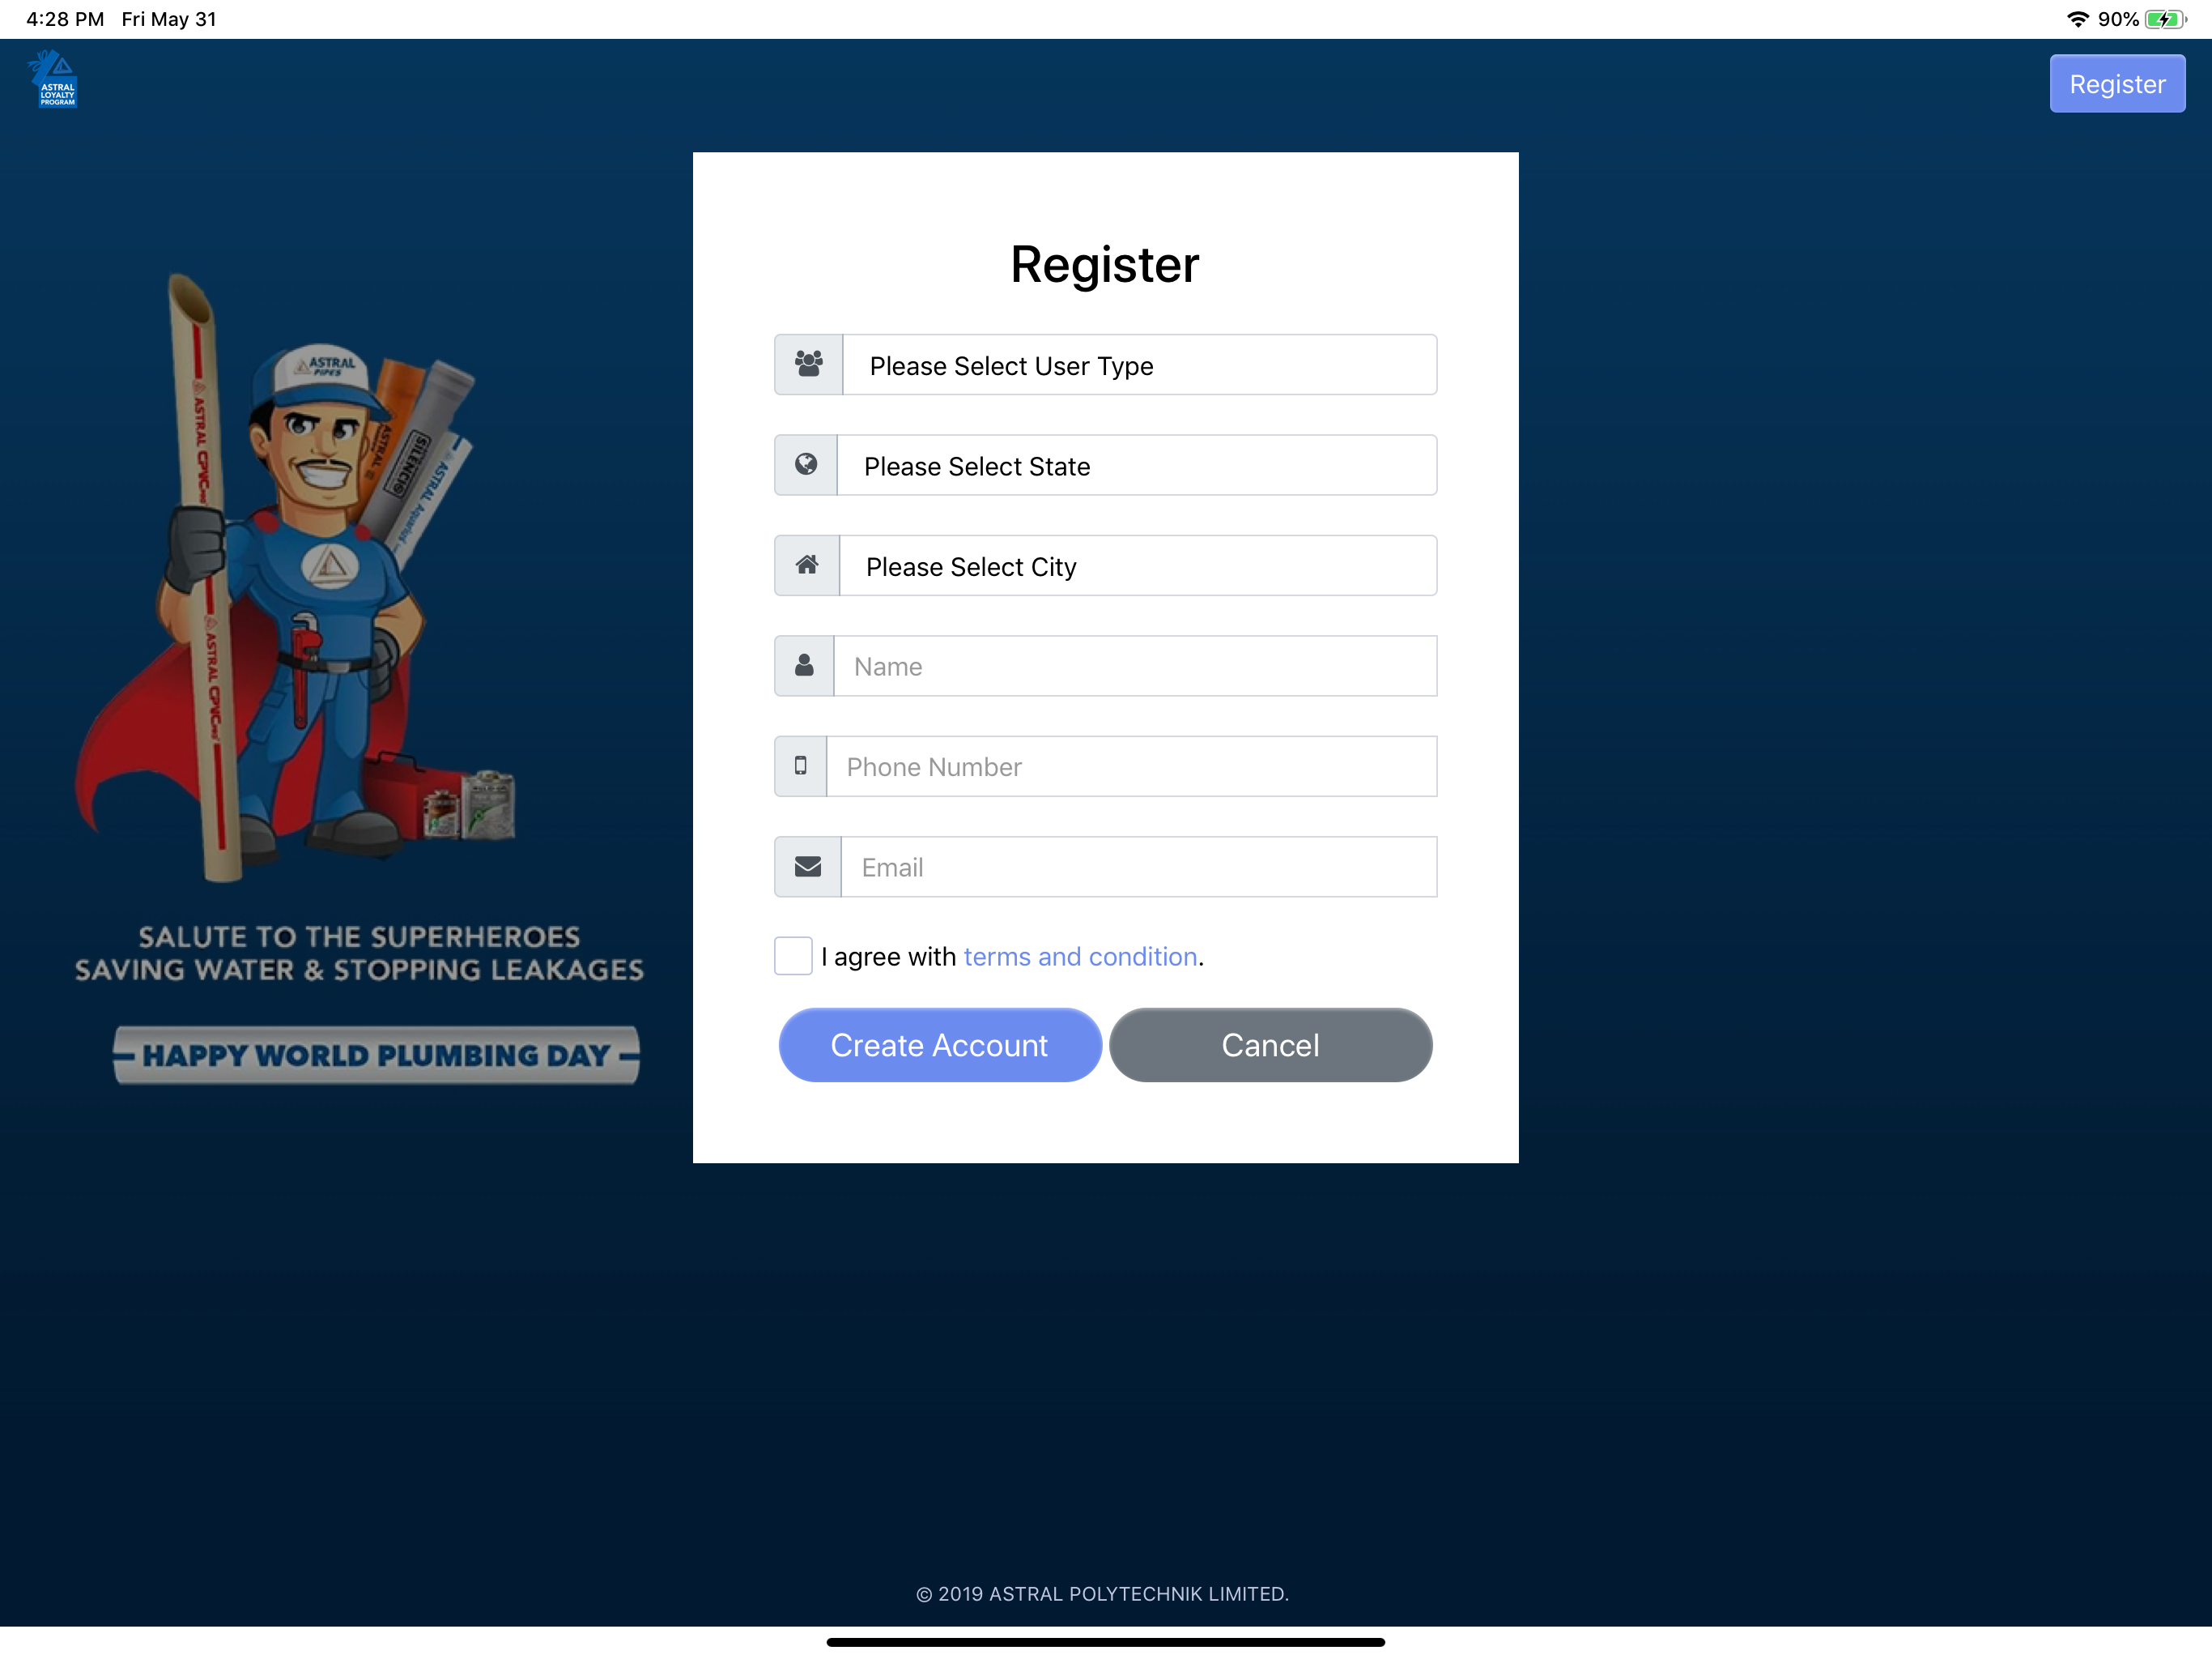The width and height of the screenshot is (2212, 1659).
Task: Open the Please Select State dropdown
Action: 1137,464
